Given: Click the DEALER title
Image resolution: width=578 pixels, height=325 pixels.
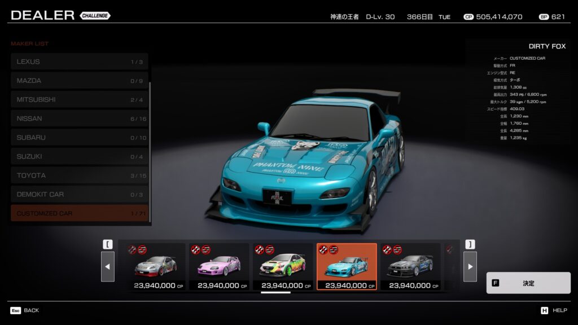Looking at the screenshot, I should coord(42,15).
